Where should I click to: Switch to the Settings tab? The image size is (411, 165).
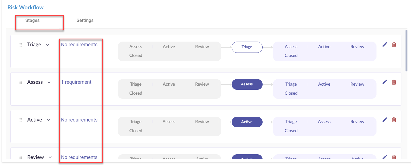click(x=85, y=20)
